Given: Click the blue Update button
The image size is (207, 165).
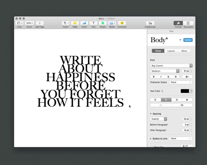Looking at the screenshot, I should [188, 40].
